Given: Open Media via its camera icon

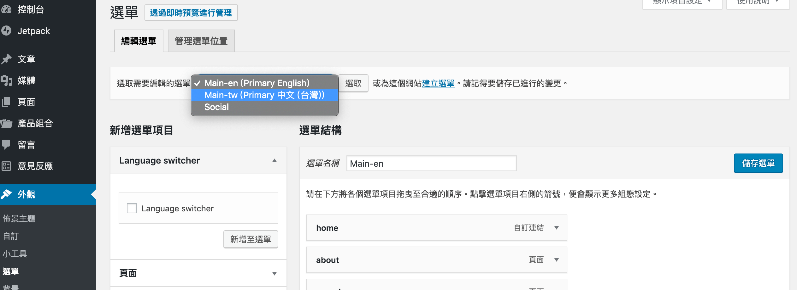Looking at the screenshot, I should 6,81.
